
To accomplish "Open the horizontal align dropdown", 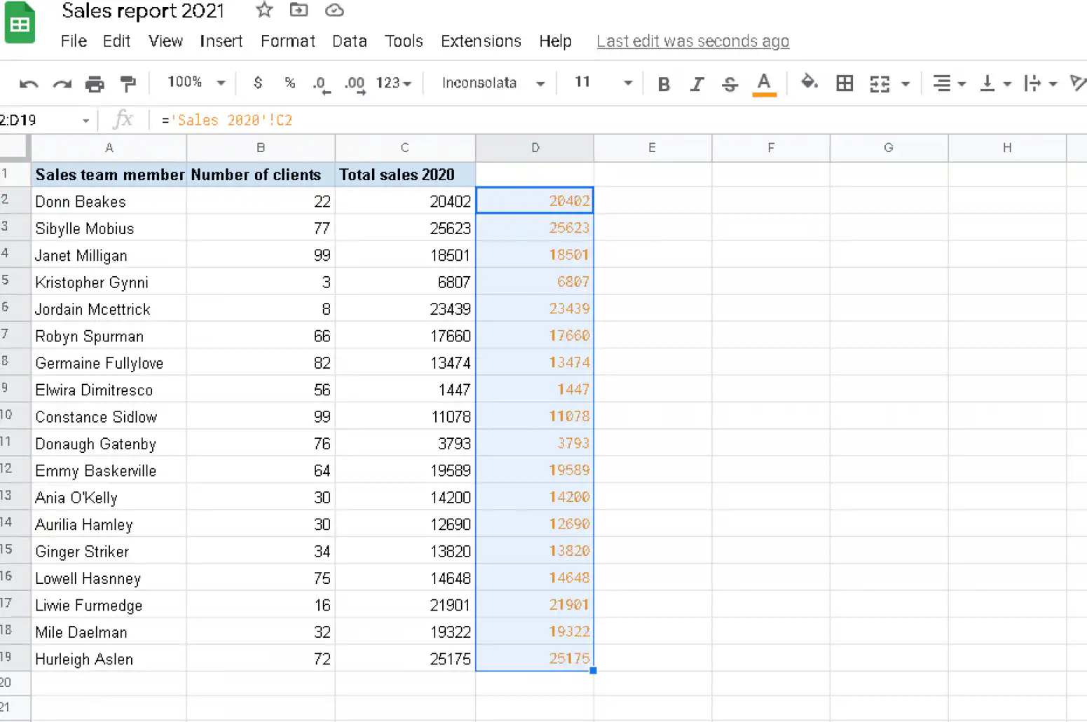I will (949, 83).
